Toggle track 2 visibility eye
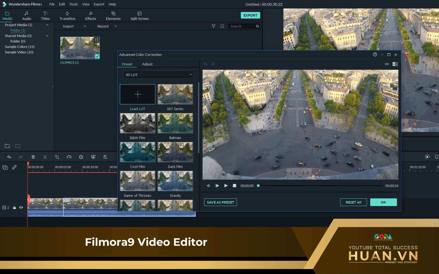439x274 pixels. coord(21,207)
